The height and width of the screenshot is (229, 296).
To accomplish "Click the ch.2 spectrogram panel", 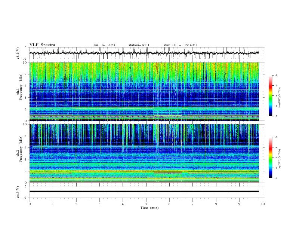I will 144,153.
